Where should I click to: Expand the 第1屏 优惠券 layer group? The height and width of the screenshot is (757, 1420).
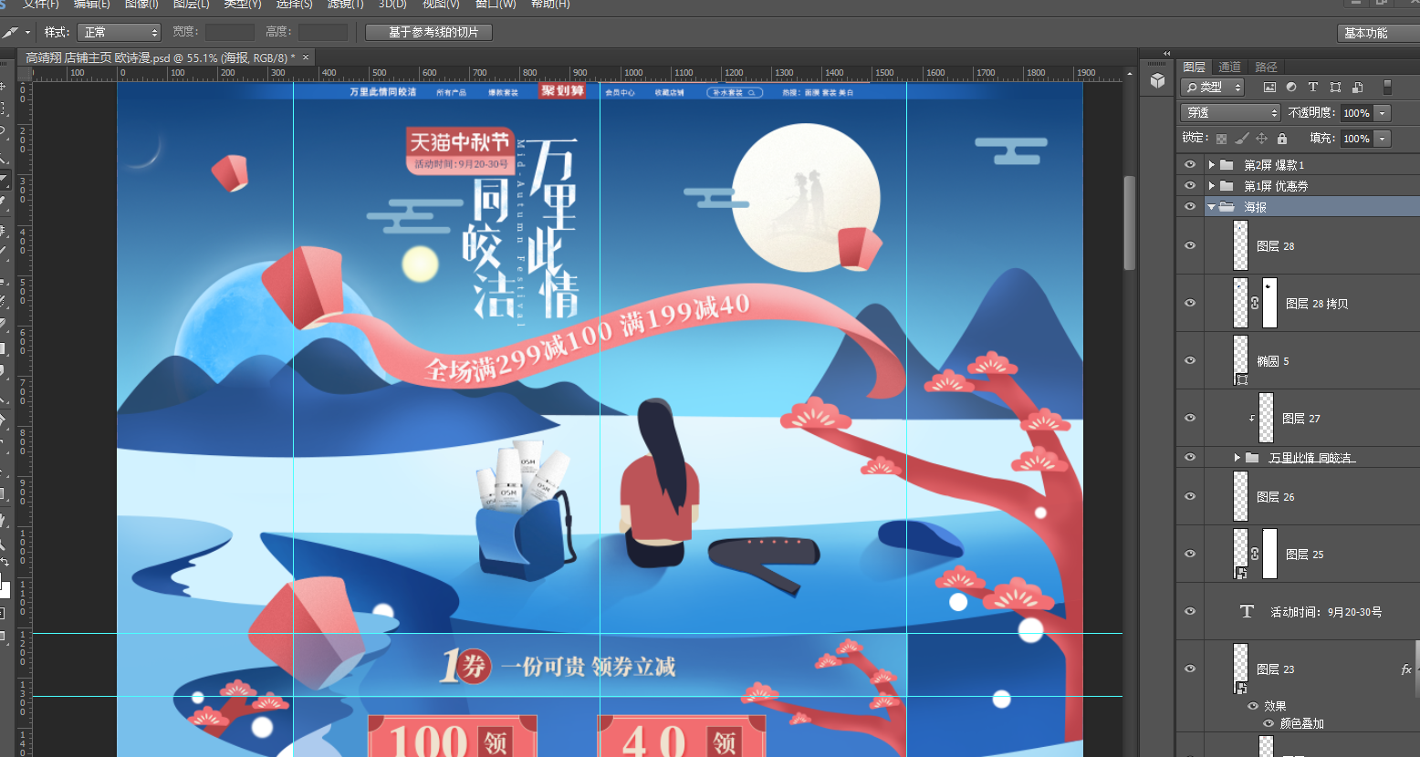pyautogui.click(x=1212, y=186)
